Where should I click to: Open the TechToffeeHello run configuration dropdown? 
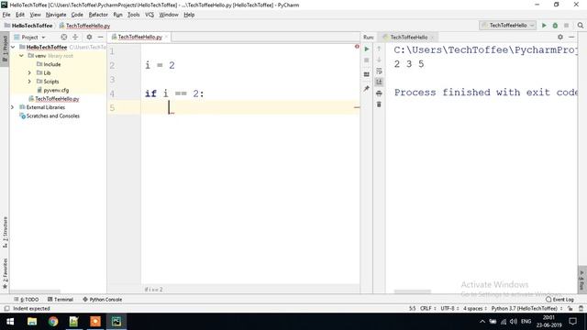tap(508, 26)
